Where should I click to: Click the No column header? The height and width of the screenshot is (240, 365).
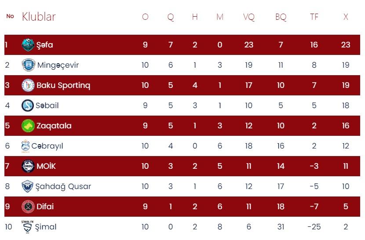point(10,16)
